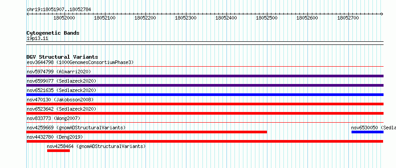
Task: Open nsv6521635 (Sedlazeck2020) label
Action: 61,90
